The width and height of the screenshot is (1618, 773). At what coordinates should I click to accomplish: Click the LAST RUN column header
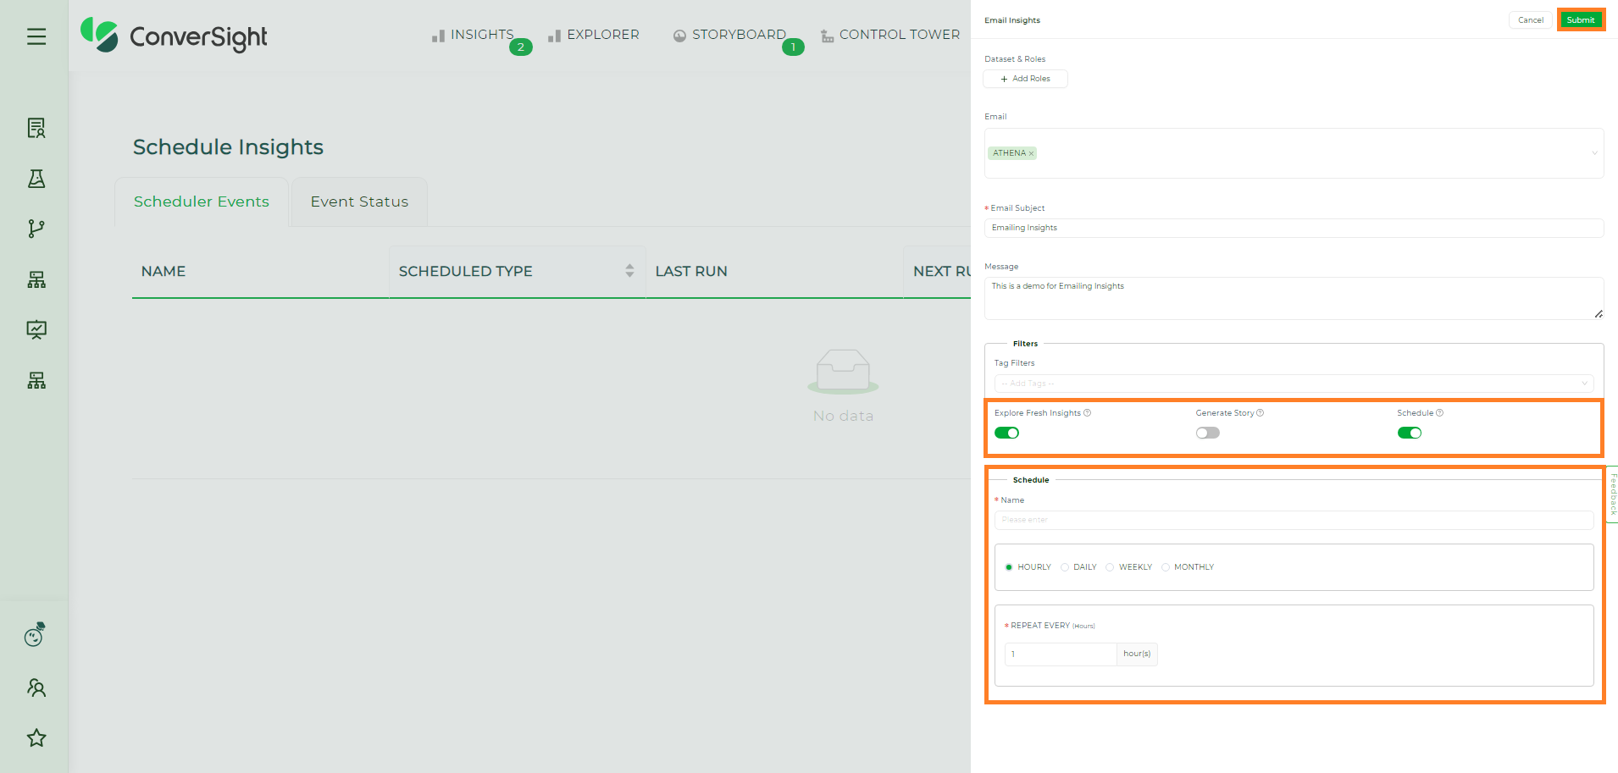coord(691,271)
